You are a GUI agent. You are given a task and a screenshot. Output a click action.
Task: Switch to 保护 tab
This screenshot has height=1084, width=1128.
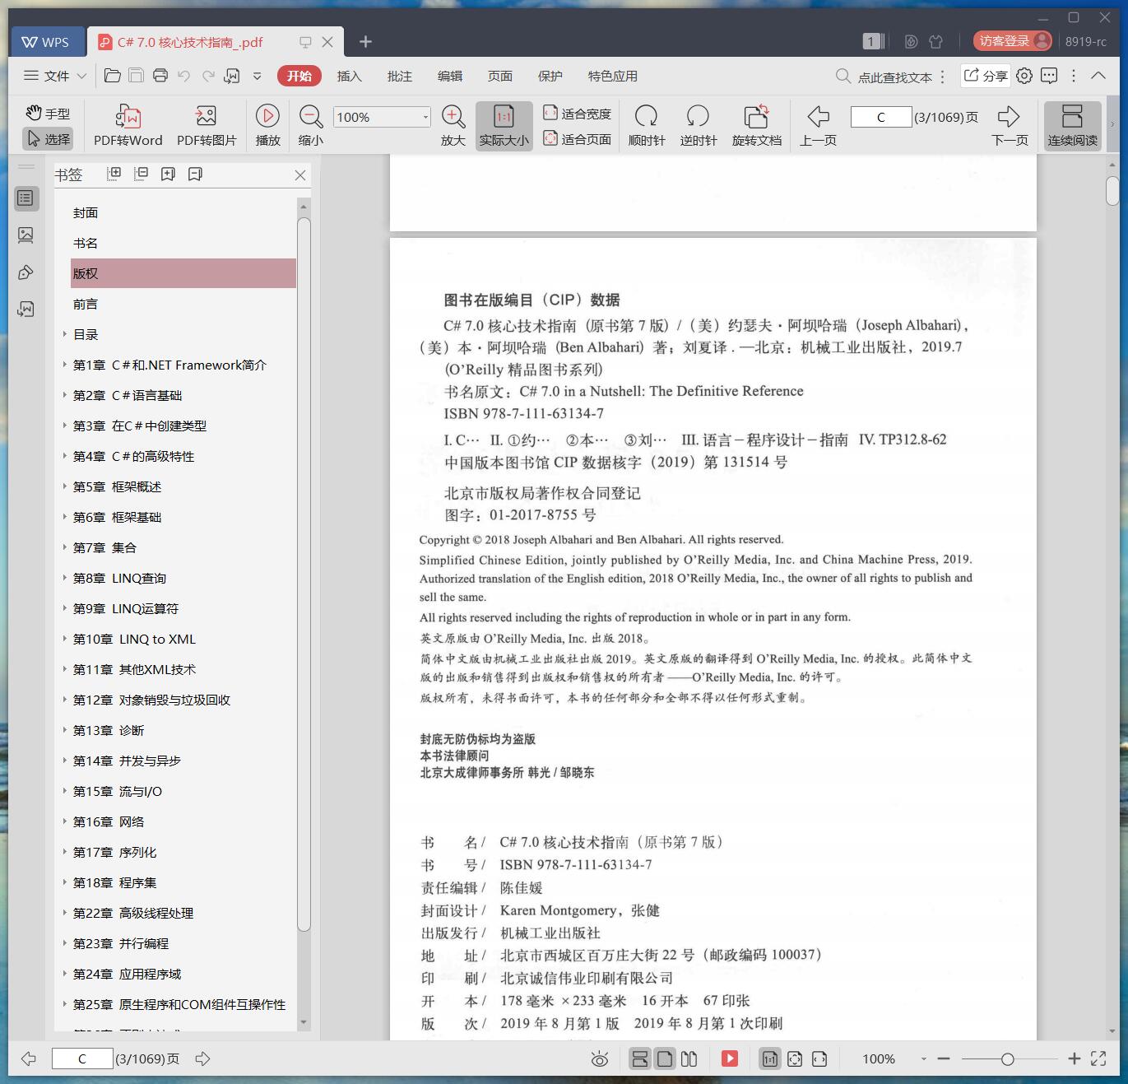(x=550, y=76)
